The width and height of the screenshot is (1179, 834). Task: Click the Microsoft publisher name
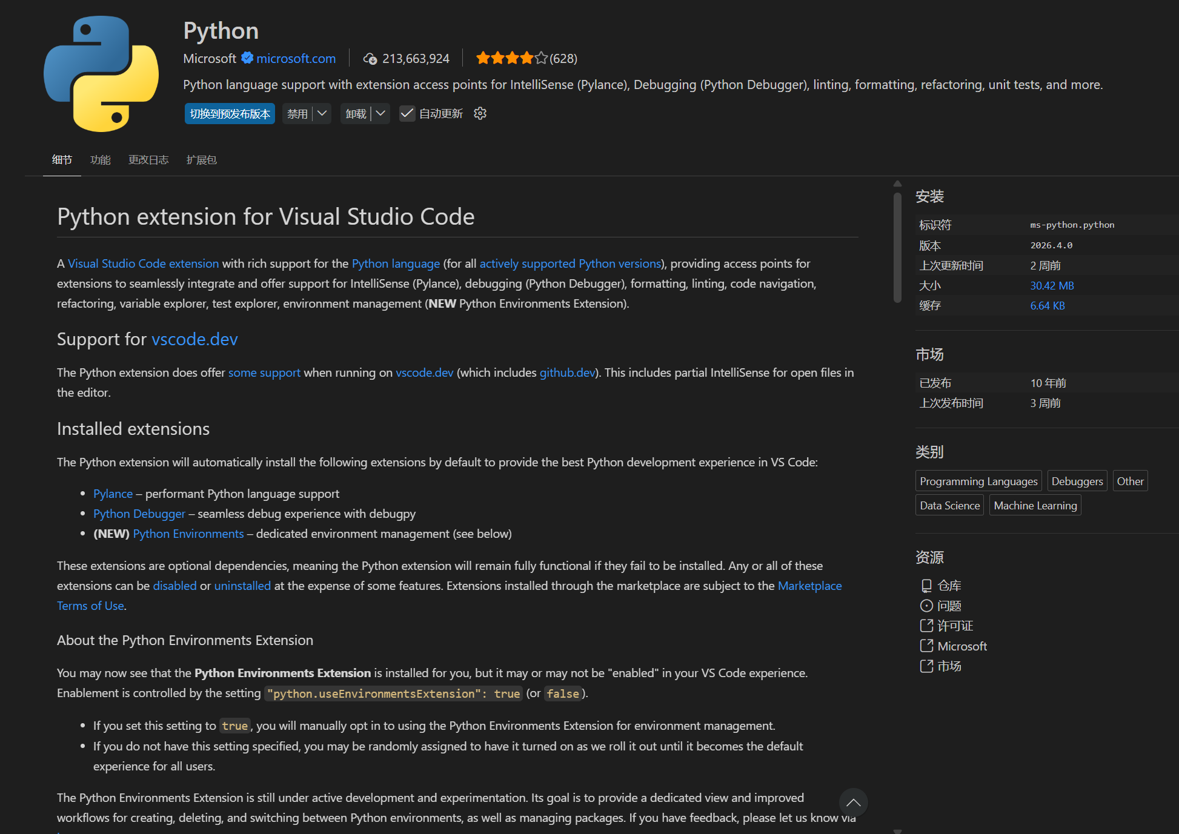tap(210, 59)
